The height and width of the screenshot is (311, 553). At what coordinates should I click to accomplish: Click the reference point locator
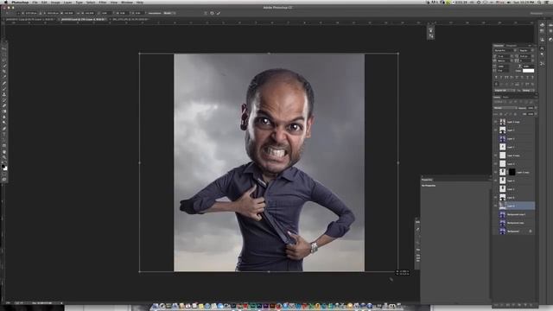point(18,13)
